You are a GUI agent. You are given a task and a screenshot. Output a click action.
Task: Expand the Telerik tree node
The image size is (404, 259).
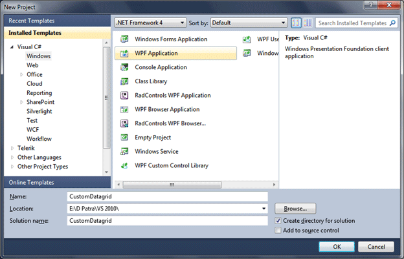coord(12,149)
